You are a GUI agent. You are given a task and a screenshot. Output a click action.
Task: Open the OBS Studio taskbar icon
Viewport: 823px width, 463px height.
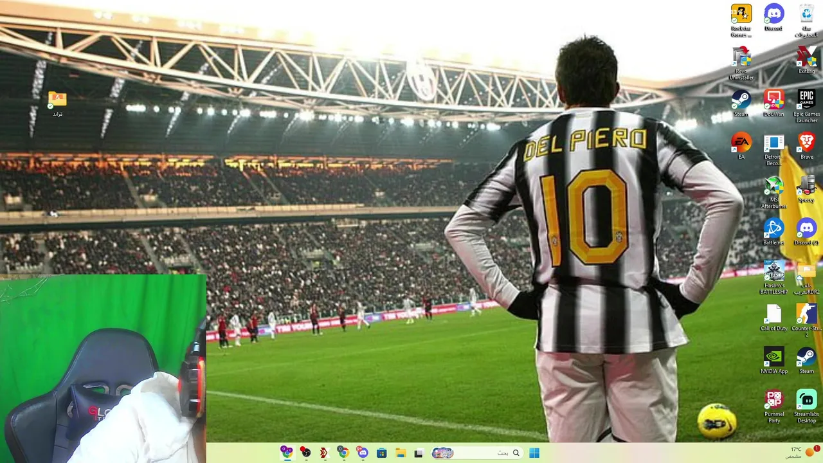point(305,453)
